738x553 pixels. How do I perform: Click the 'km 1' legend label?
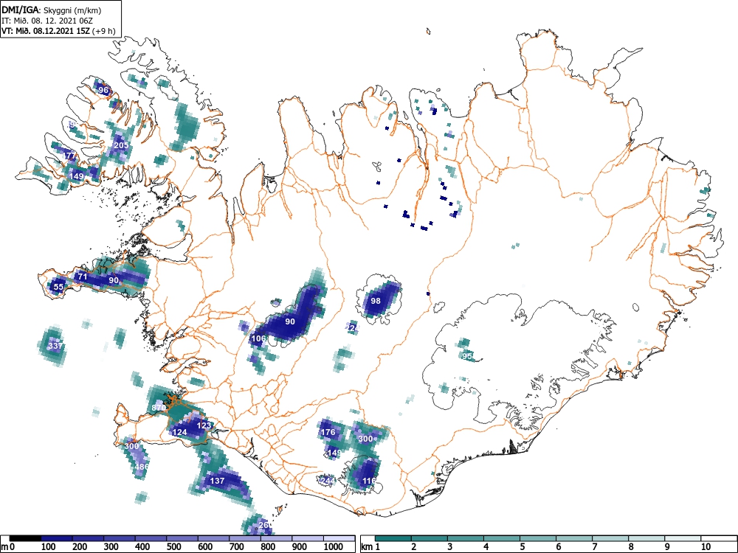(x=371, y=546)
